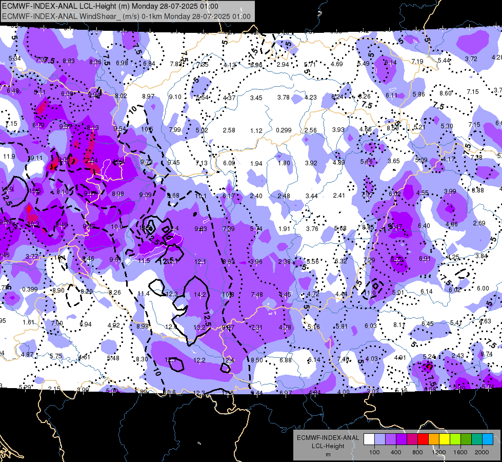Click the magenta legend swatch near 800
Screen dimensions: 502x462
point(412,439)
